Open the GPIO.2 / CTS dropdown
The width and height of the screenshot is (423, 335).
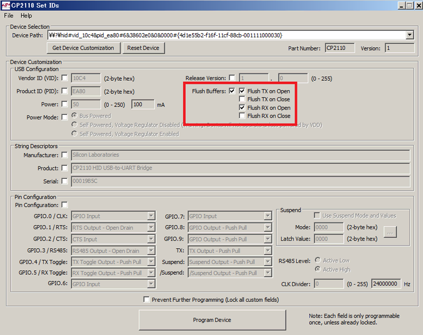[x=151, y=239]
